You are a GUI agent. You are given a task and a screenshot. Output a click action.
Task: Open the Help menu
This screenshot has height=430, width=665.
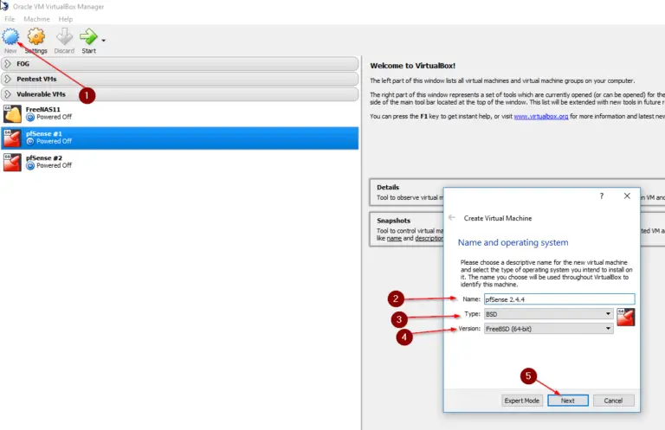(x=65, y=19)
